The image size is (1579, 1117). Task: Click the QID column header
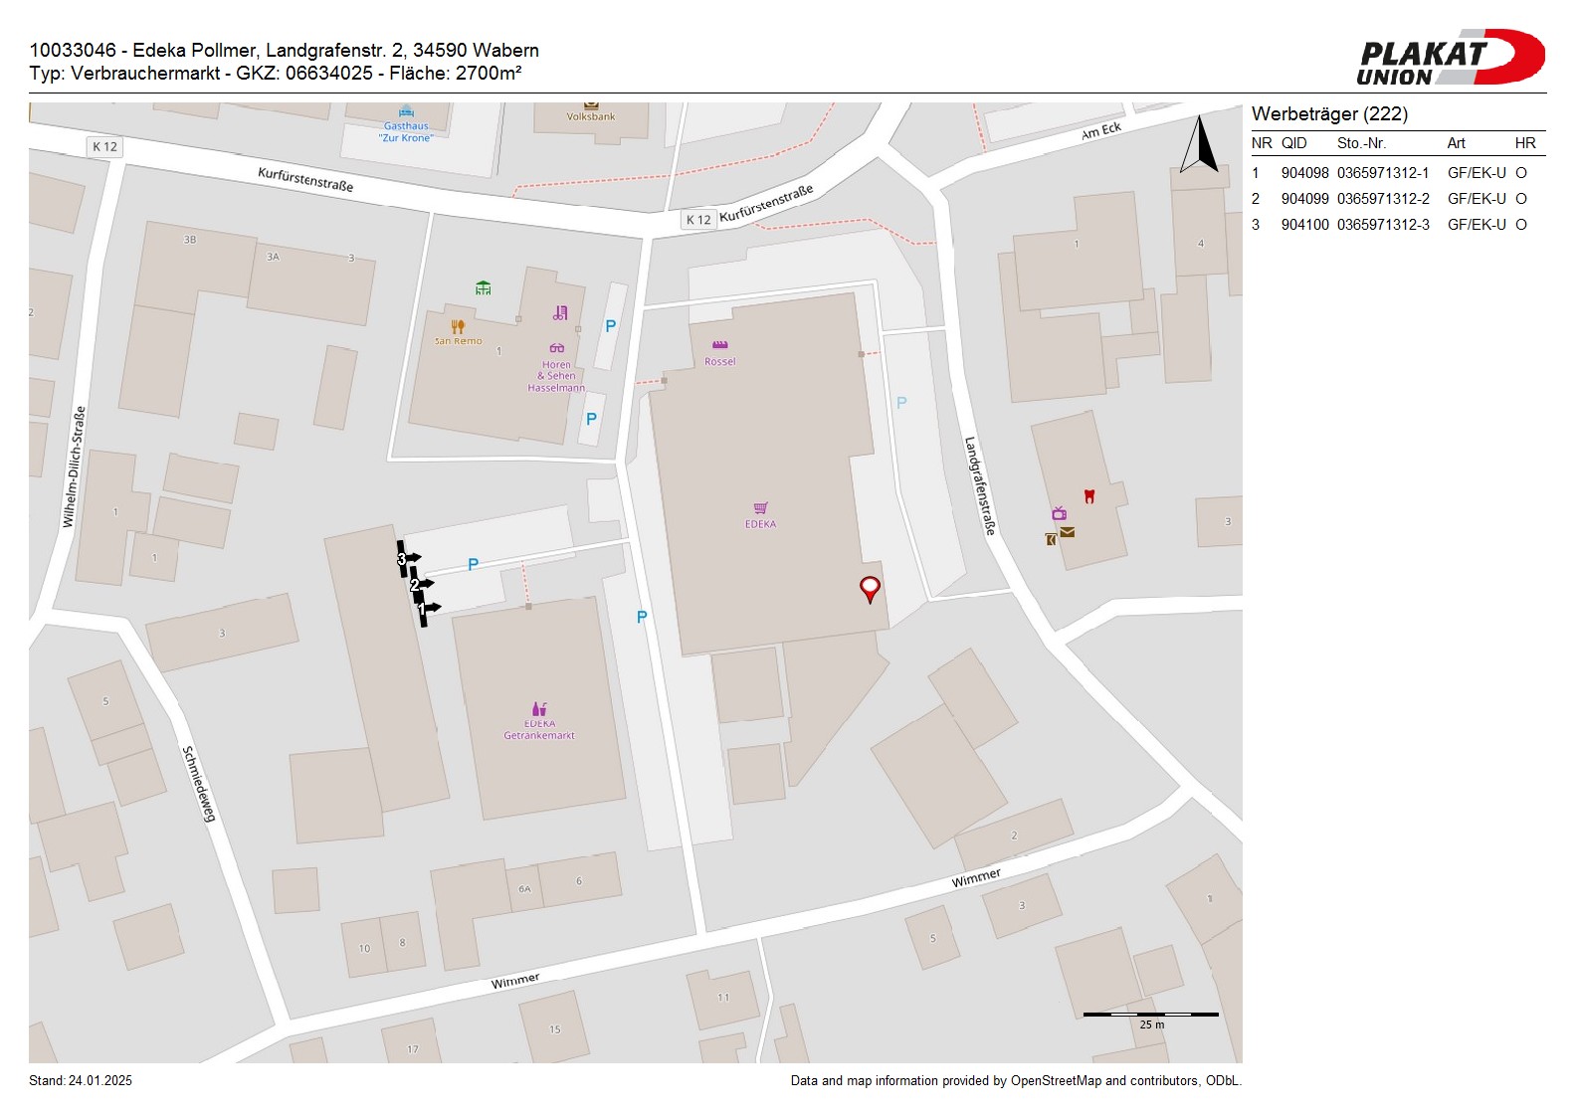(1293, 143)
